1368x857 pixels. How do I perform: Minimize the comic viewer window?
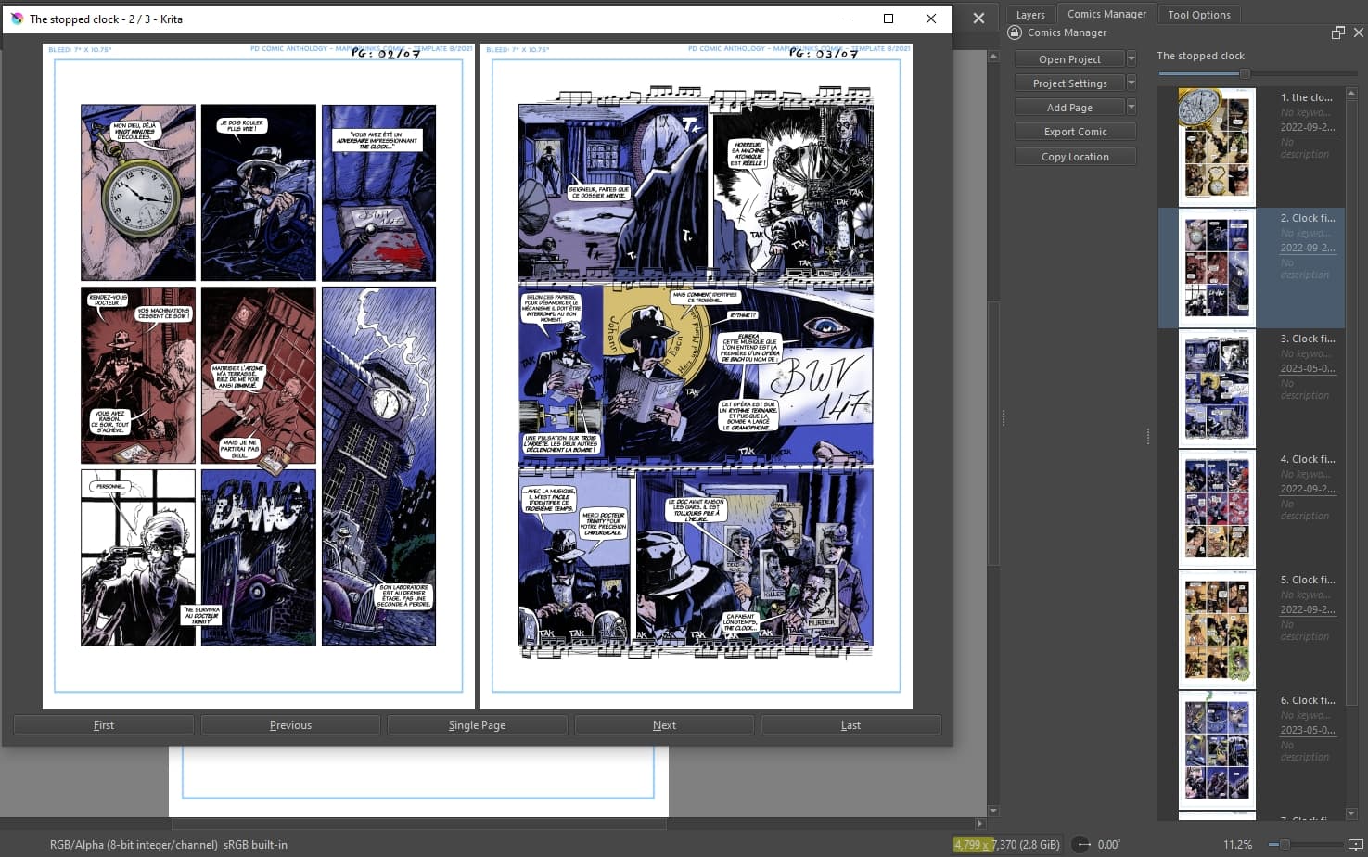point(847,19)
